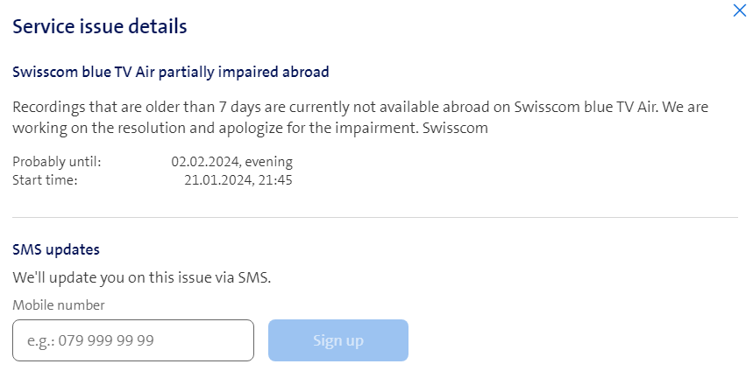Viewport: 753px width, 371px height.
Task: Click the "Start time:" label
Action: (45, 180)
